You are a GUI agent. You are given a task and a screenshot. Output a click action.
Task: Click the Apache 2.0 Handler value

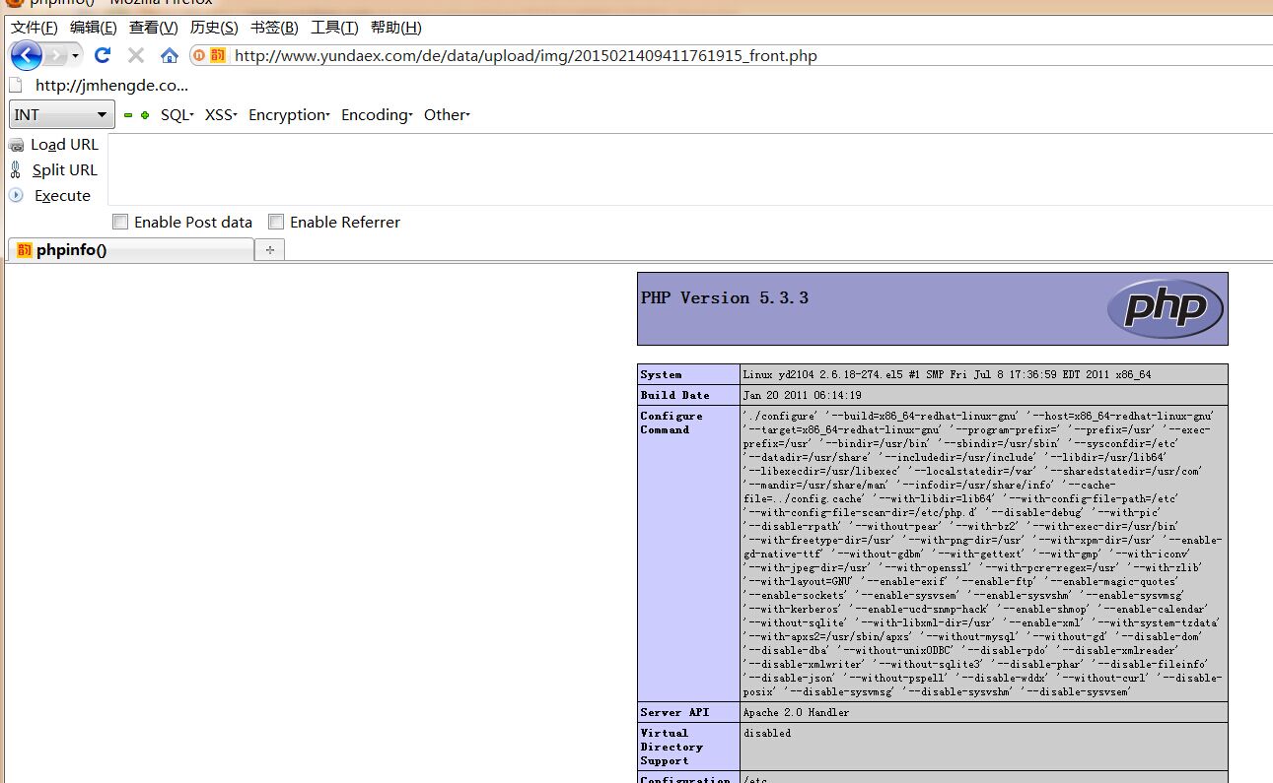[x=796, y=712]
